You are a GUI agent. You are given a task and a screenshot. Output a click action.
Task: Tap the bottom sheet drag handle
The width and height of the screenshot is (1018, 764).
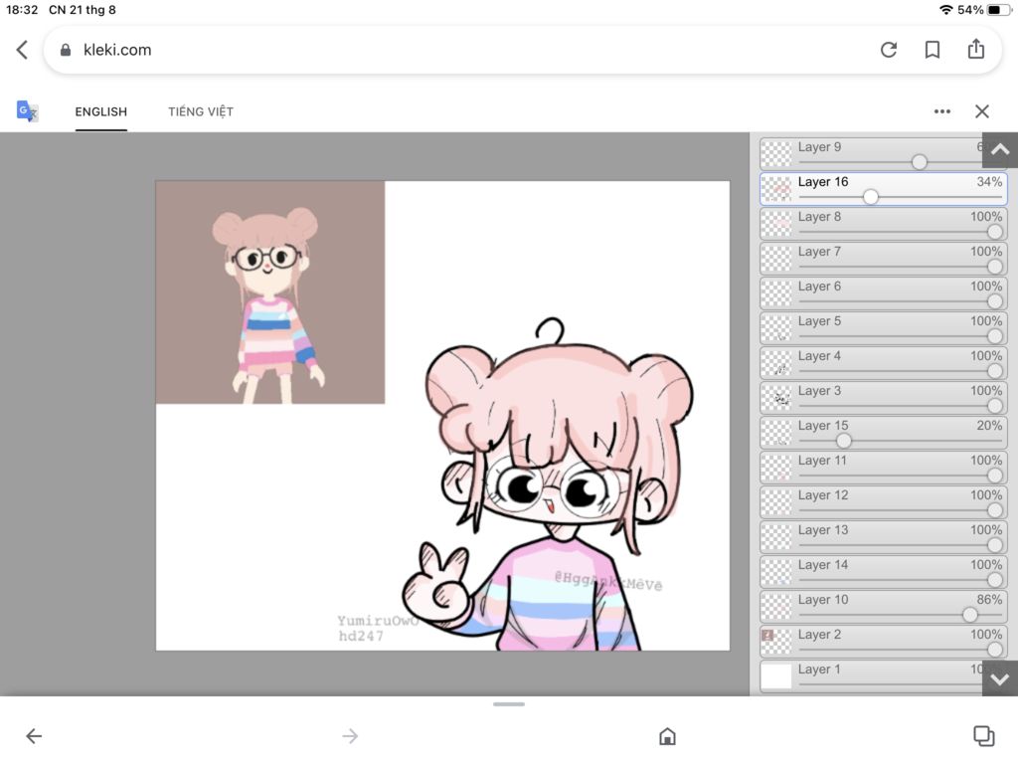tap(508, 704)
